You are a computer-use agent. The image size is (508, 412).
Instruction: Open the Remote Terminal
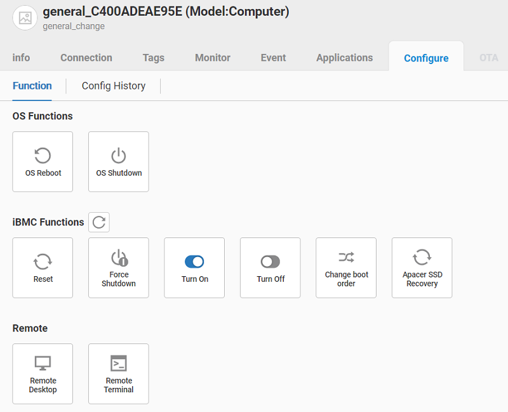(118, 373)
